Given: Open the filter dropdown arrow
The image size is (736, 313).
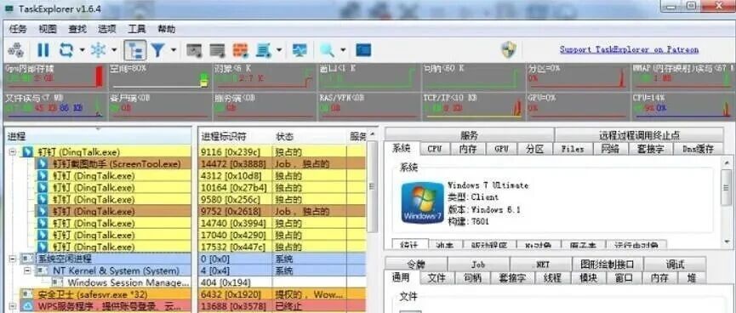Looking at the screenshot, I should [x=174, y=49].
